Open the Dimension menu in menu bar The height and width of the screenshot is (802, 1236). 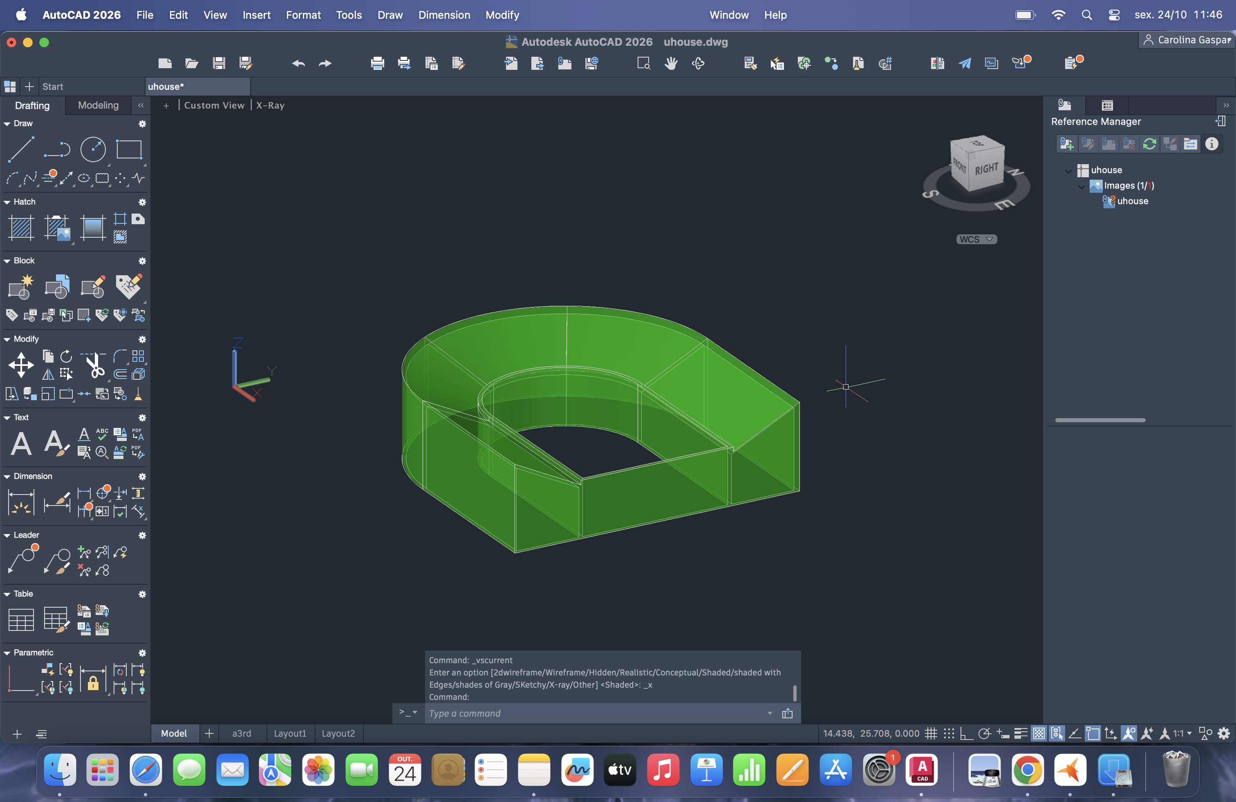[444, 15]
